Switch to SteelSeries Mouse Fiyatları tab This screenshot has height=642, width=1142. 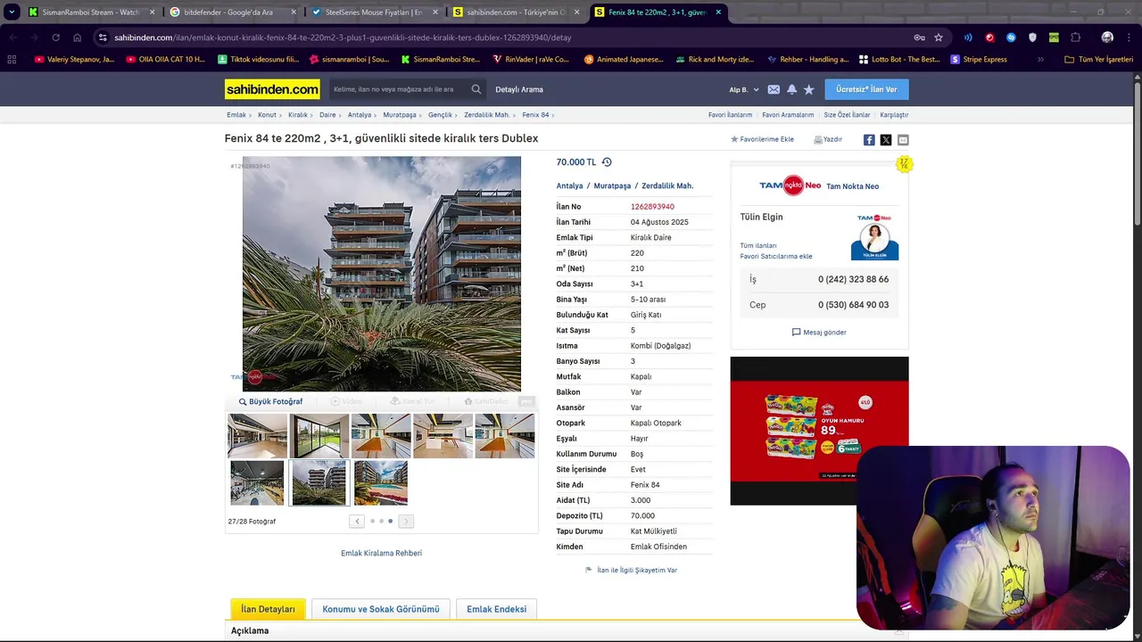tap(374, 12)
